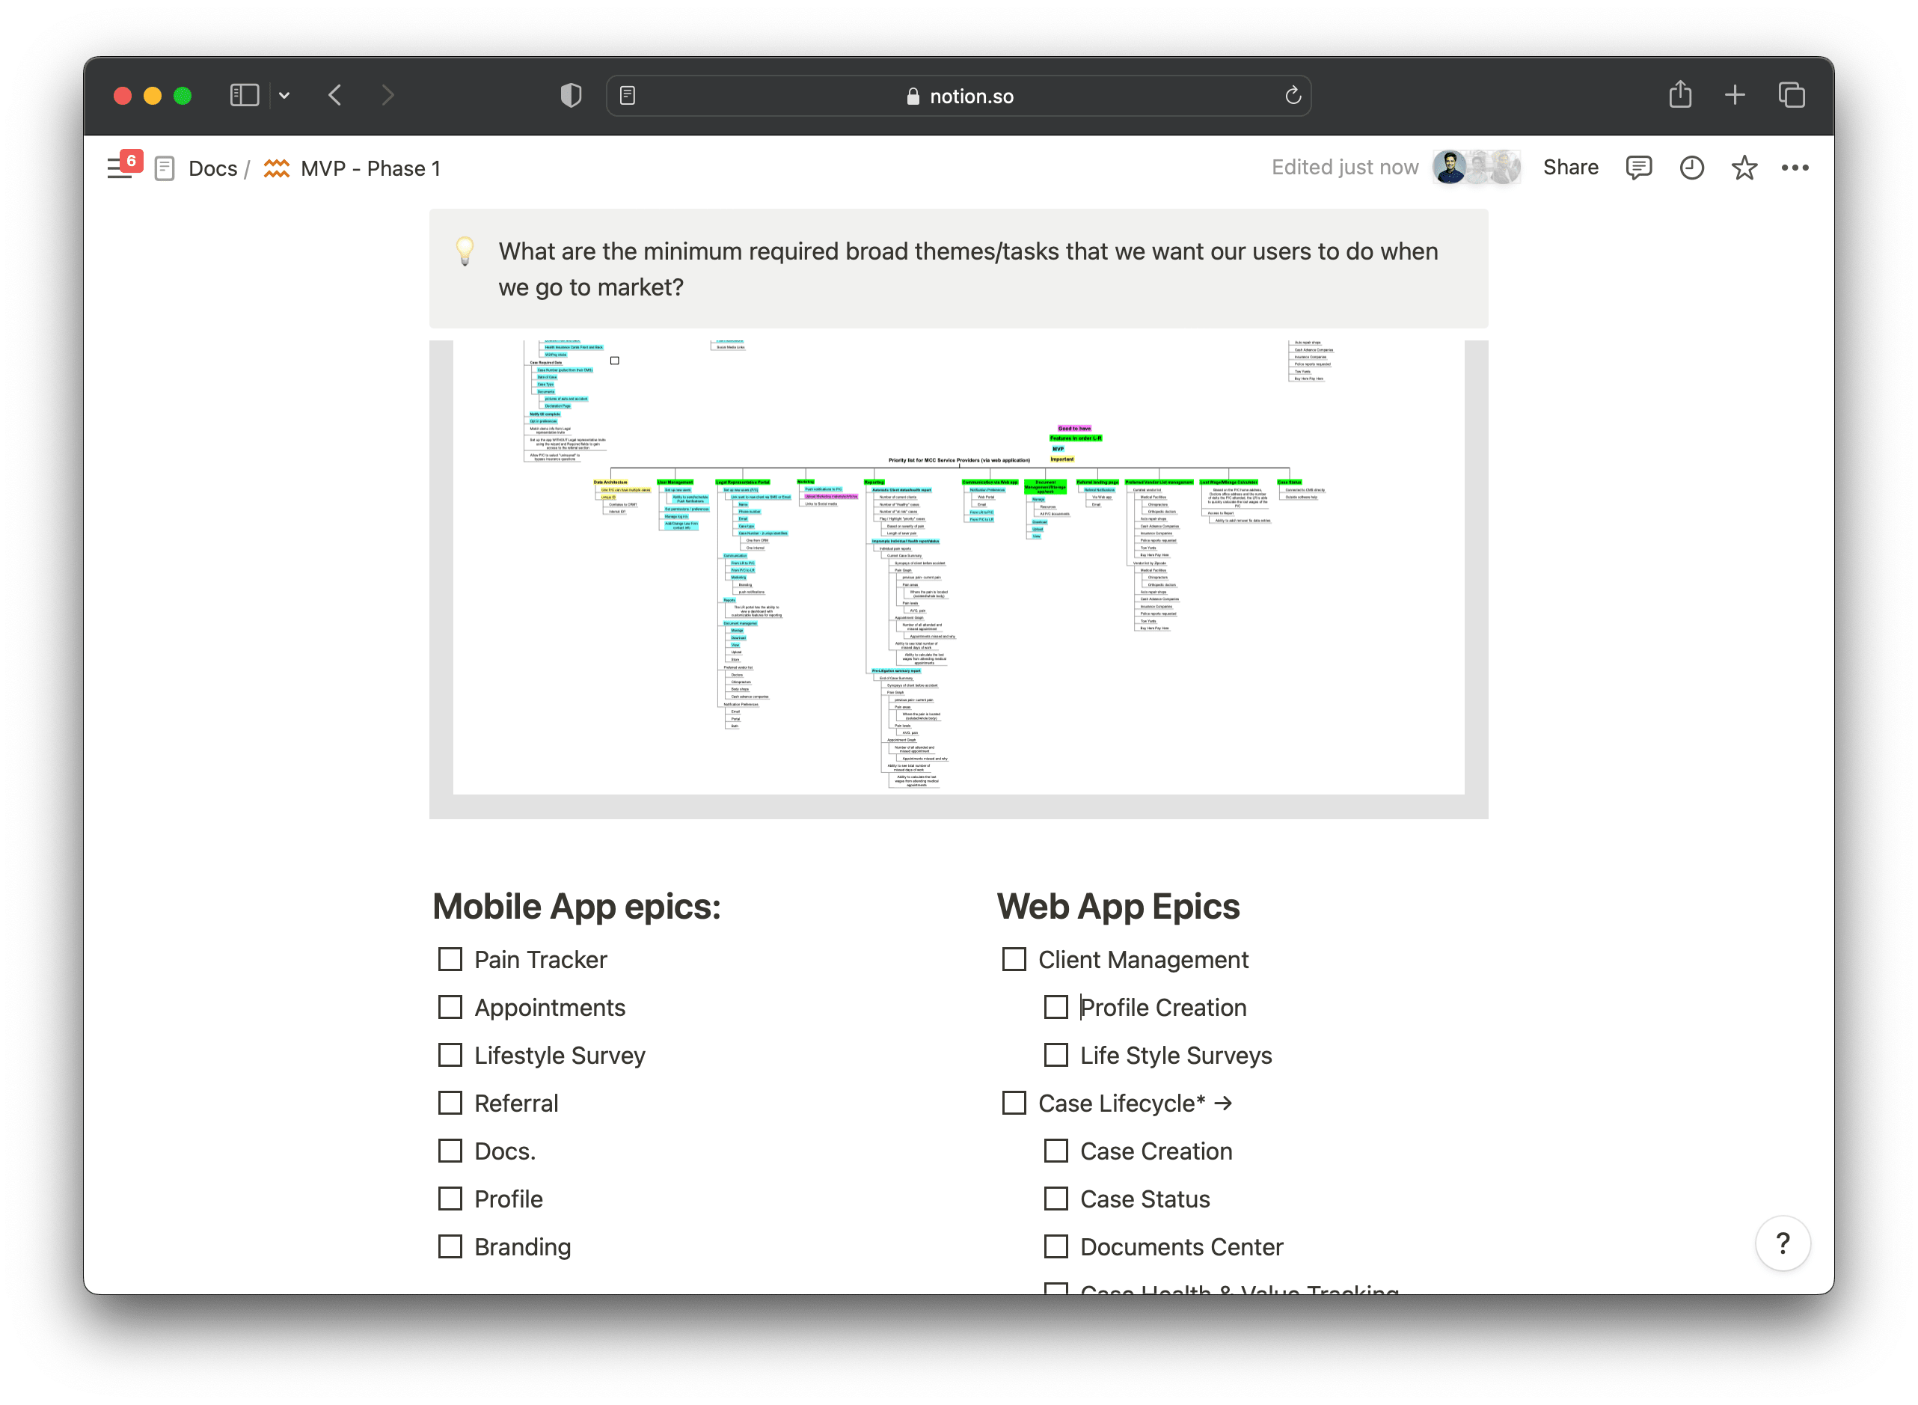Click the callout question text
Viewport: 1918px width, 1405px height.
[x=969, y=269]
